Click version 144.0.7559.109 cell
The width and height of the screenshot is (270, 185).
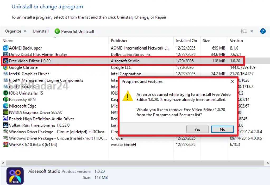pyautogui.click(x=243, y=67)
